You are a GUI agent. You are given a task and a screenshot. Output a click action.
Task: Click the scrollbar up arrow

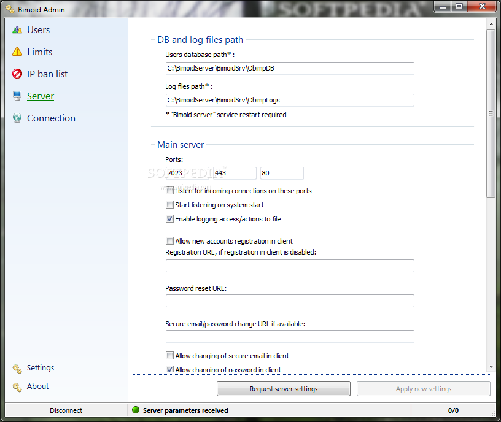[x=491, y=24]
